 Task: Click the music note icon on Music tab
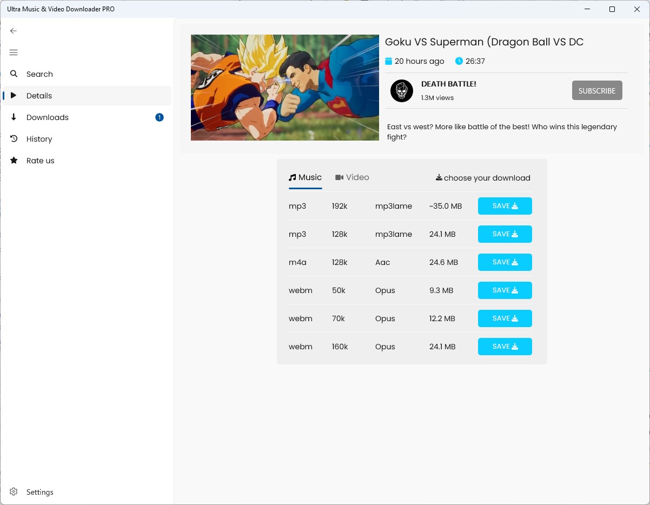pyautogui.click(x=293, y=177)
